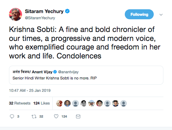
Task: Open the @SitaramYechury handle
Action: tap(40, 18)
